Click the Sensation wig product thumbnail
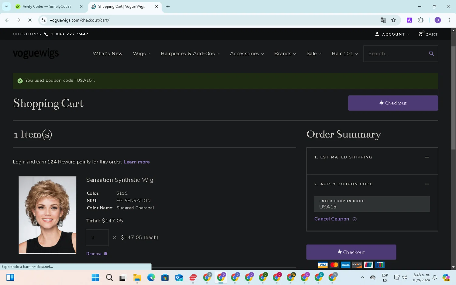The width and height of the screenshot is (456, 285). [47, 215]
